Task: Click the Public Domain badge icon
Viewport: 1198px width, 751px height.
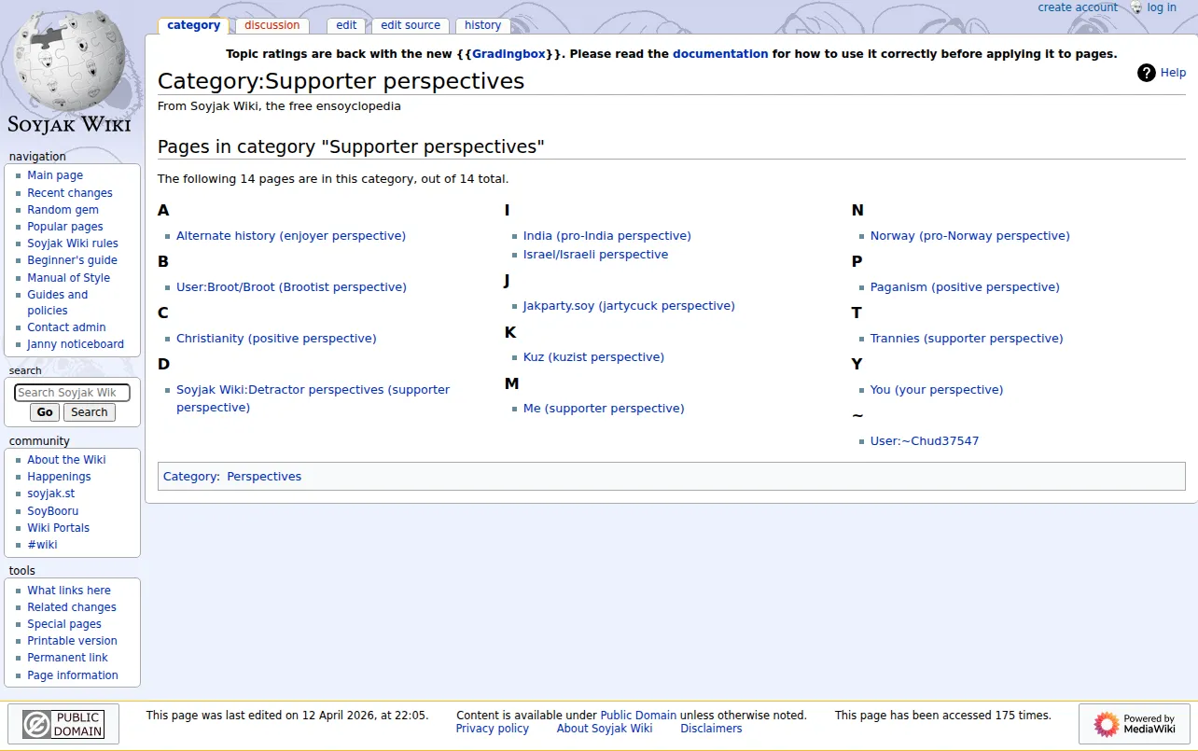Action: [x=63, y=724]
